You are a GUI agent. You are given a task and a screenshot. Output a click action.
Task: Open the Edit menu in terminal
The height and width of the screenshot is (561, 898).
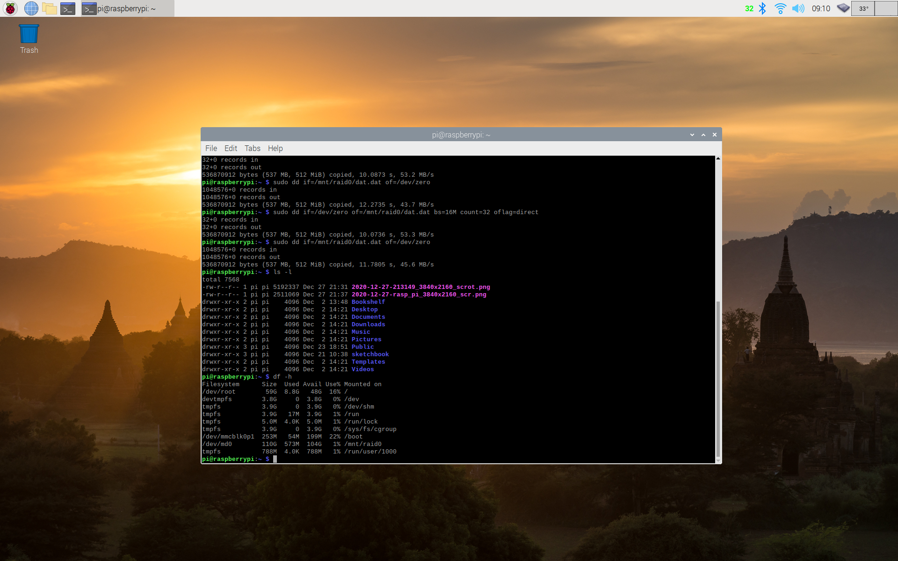pos(231,148)
